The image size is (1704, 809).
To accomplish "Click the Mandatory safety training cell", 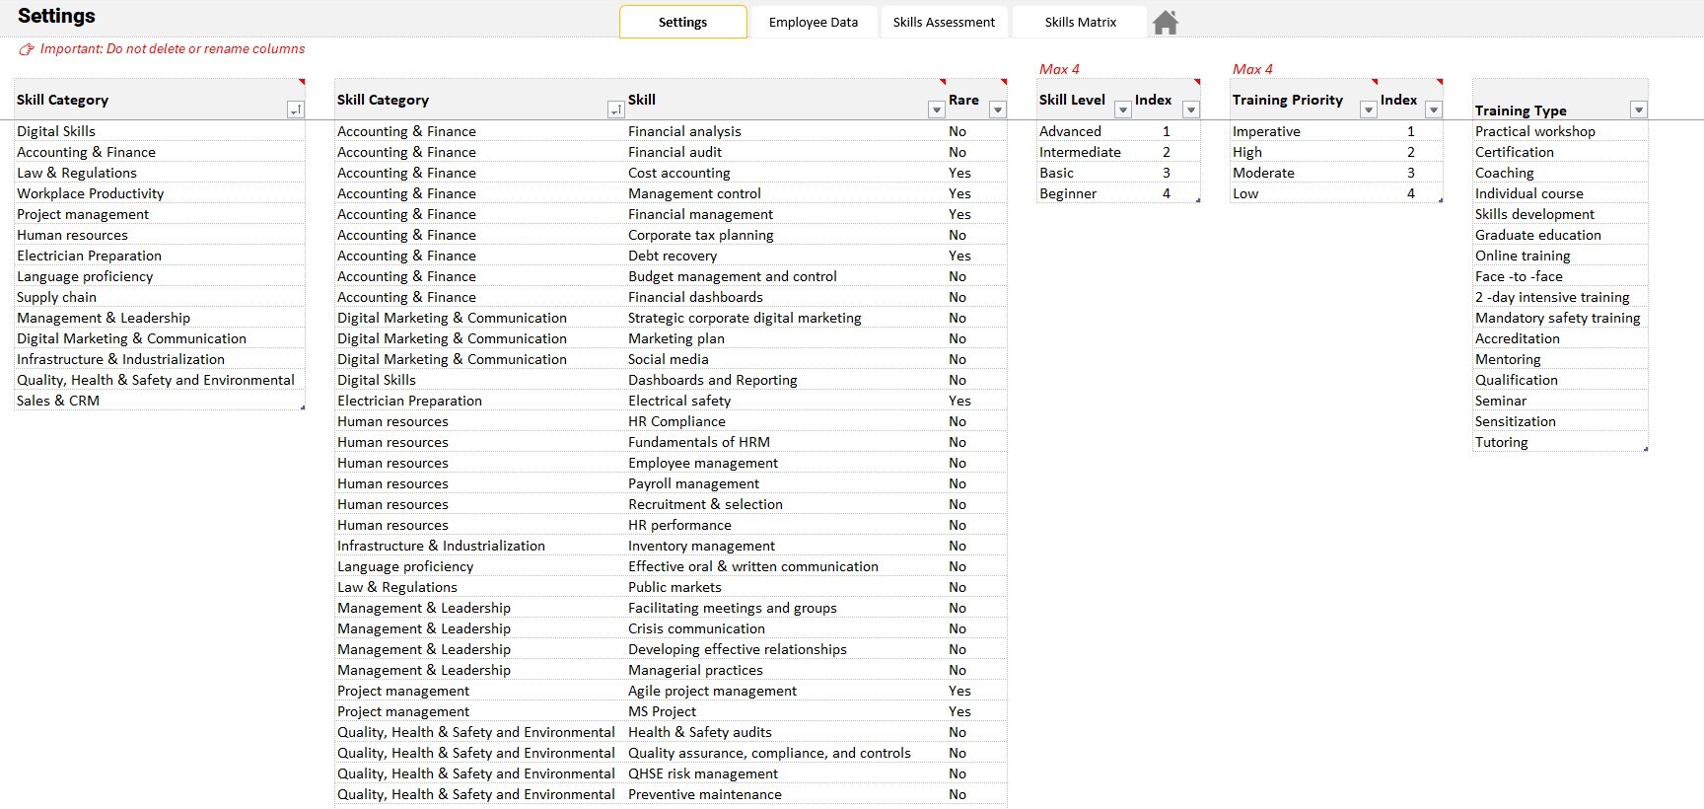I will (1560, 318).
